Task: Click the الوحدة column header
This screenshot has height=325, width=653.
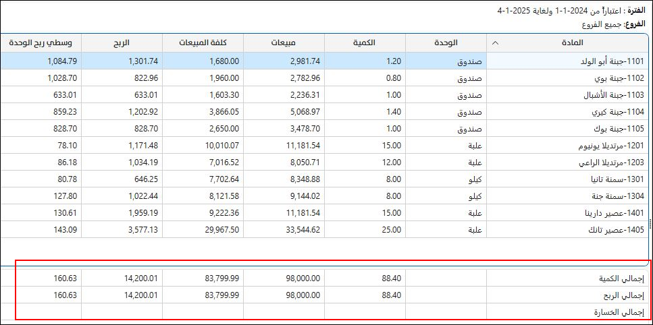Action: (446, 42)
